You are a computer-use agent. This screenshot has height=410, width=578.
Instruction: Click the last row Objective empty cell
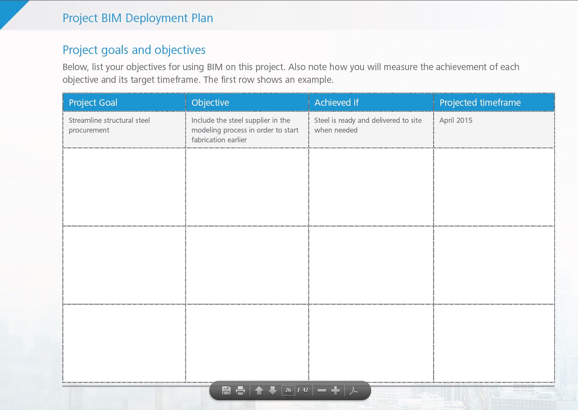[247, 343]
